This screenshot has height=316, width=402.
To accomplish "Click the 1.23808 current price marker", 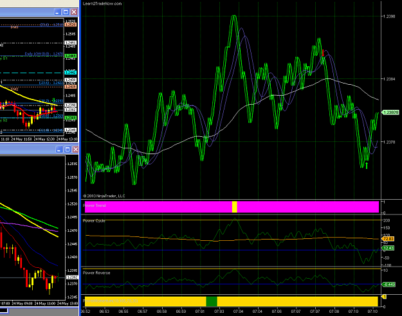I will pyautogui.click(x=390, y=112).
